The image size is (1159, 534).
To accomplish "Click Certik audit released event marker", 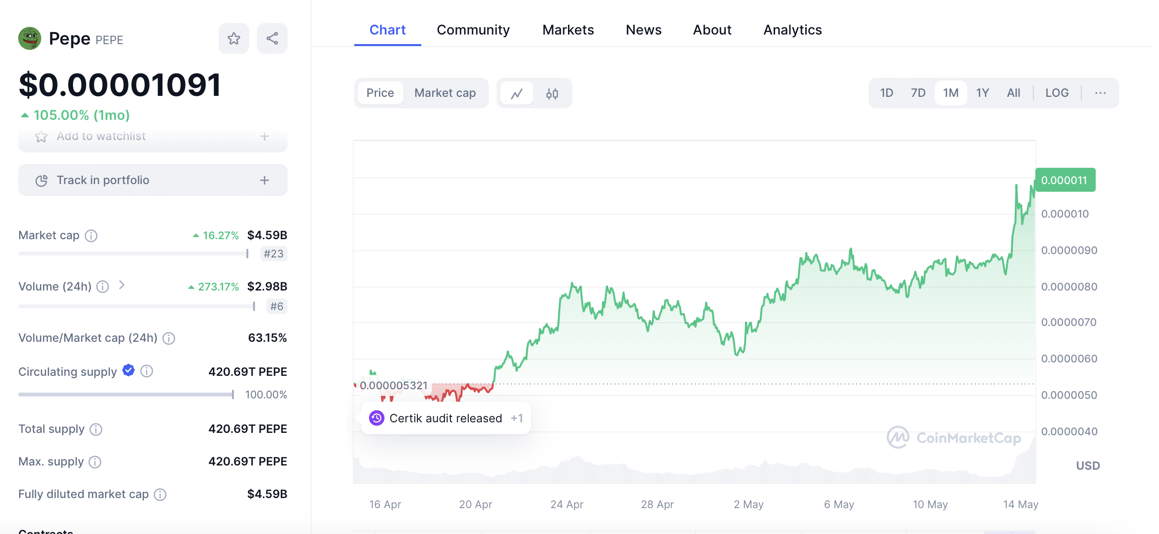I will click(445, 418).
